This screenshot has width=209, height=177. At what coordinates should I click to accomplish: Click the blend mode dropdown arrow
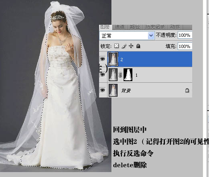tap(151, 36)
